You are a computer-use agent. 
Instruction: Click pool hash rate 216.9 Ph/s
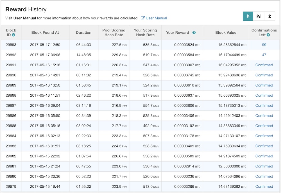[x=119, y=106]
